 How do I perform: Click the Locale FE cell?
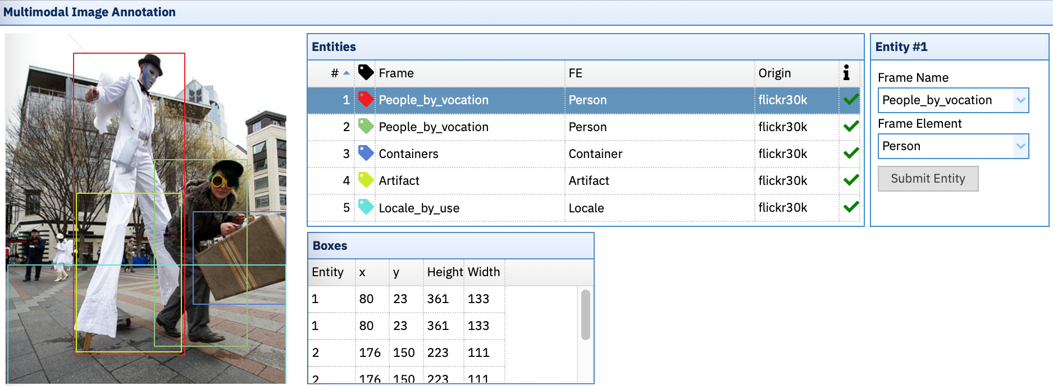coord(659,208)
